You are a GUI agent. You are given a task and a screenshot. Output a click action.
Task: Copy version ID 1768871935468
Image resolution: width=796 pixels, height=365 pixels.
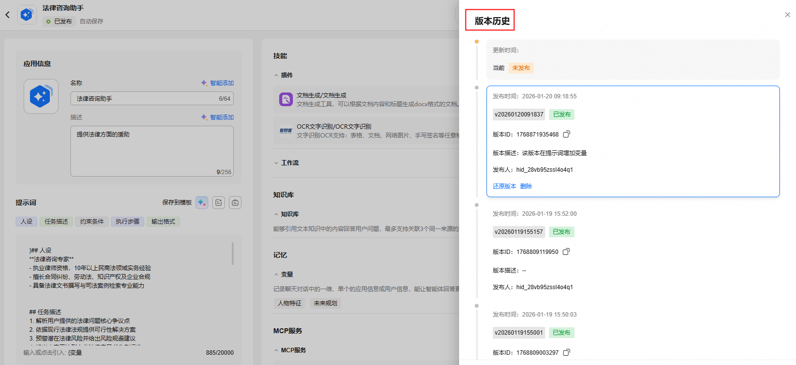(567, 134)
